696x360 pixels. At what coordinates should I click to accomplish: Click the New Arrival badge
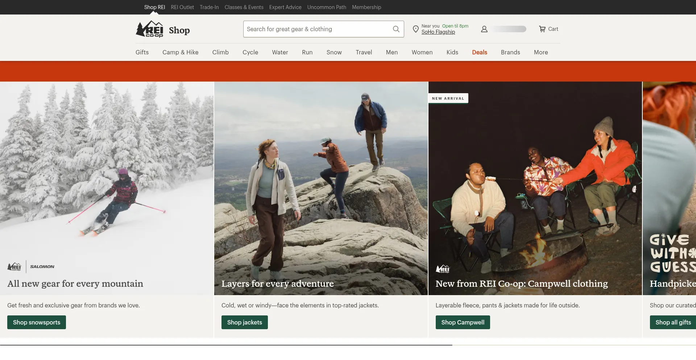[448, 98]
